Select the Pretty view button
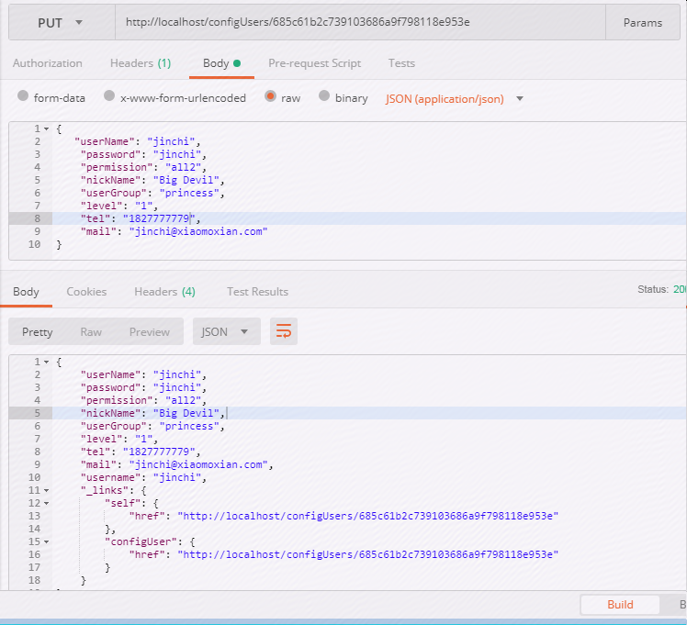 pos(38,331)
